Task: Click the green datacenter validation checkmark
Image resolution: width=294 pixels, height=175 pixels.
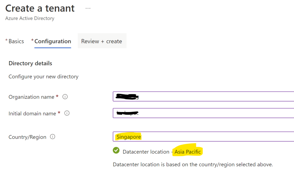Action: 116,150
